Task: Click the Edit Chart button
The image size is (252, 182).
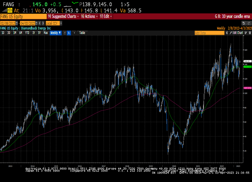Action: click(x=236, y=33)
